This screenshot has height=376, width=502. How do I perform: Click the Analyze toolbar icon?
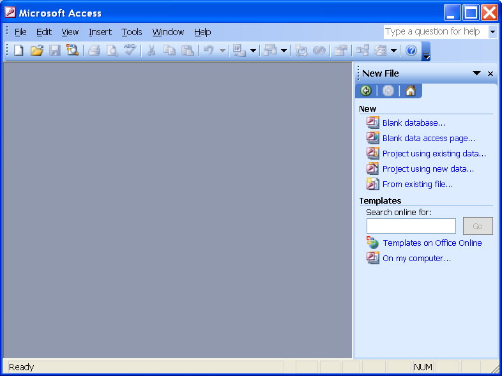270,50
